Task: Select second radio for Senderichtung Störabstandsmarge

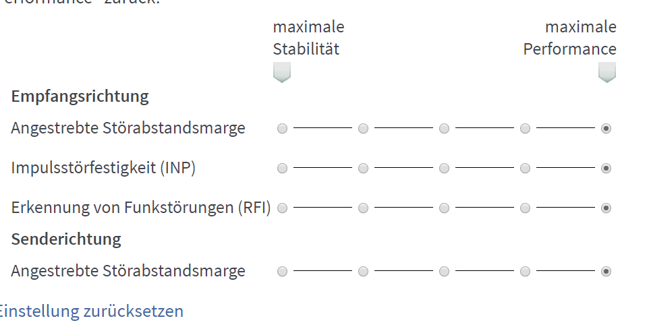Action: [x=363, y=271]
